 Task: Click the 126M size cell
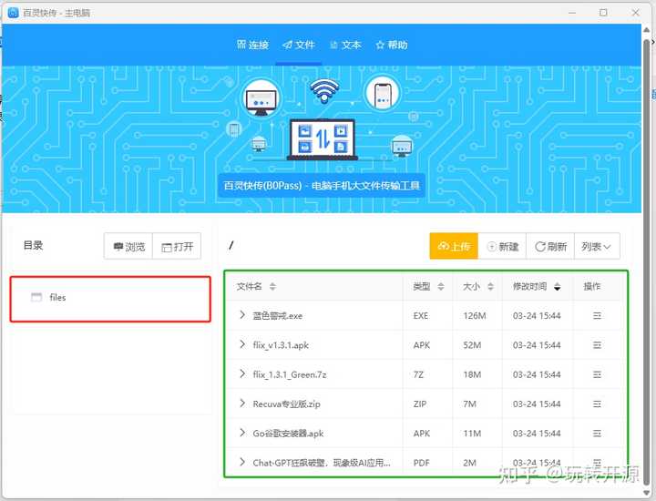click(x=475, y=316)
